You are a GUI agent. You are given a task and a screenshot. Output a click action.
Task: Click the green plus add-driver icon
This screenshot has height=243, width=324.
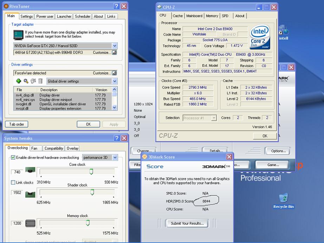[x=19, y=81]
